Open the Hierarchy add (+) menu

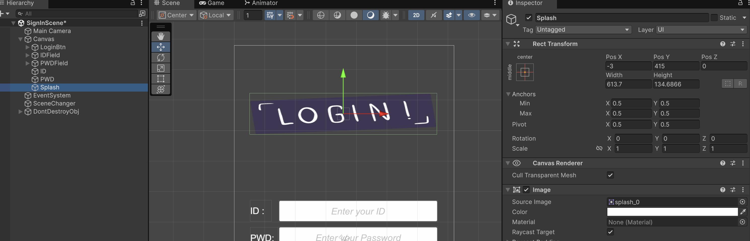point(5,13)
